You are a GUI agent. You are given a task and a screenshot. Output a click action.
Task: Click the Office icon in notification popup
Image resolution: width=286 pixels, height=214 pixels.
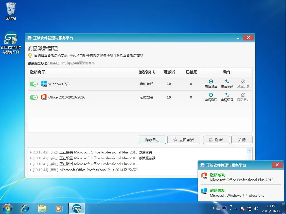click(204, 175)
